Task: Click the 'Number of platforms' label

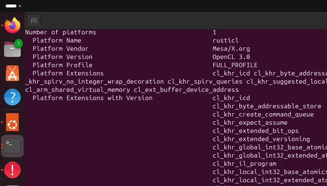Action: 60,32
